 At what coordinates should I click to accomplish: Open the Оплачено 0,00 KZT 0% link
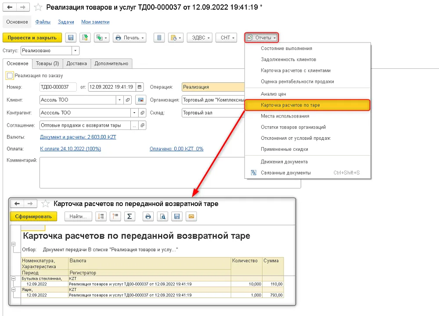(176, 149)
